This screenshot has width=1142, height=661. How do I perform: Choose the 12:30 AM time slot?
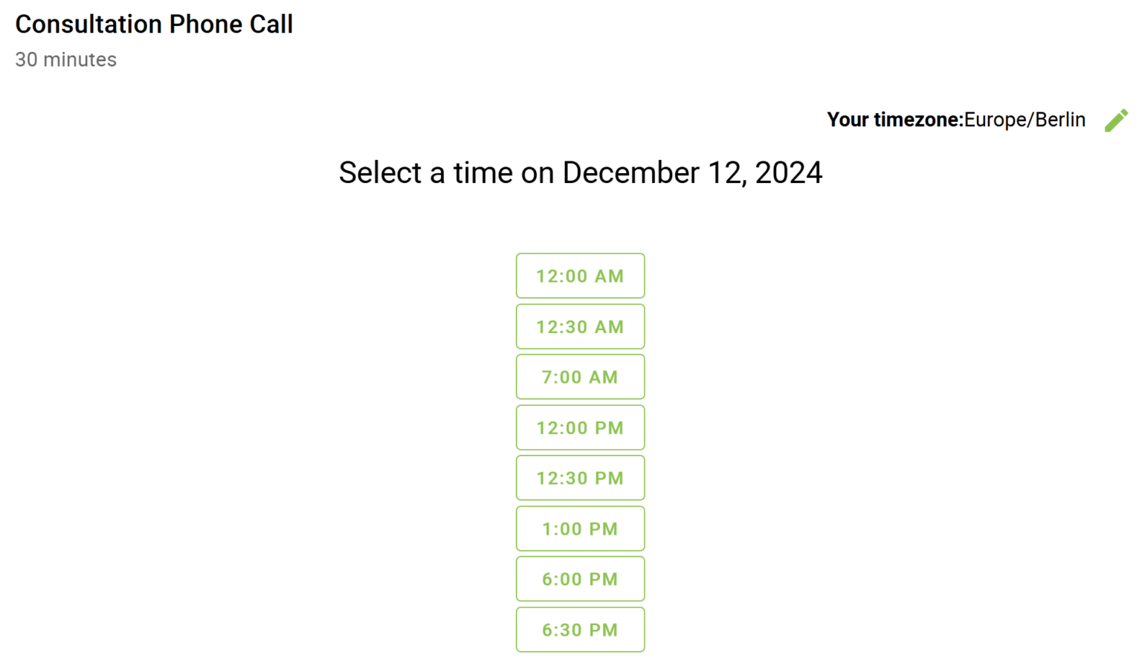point(580,326)
